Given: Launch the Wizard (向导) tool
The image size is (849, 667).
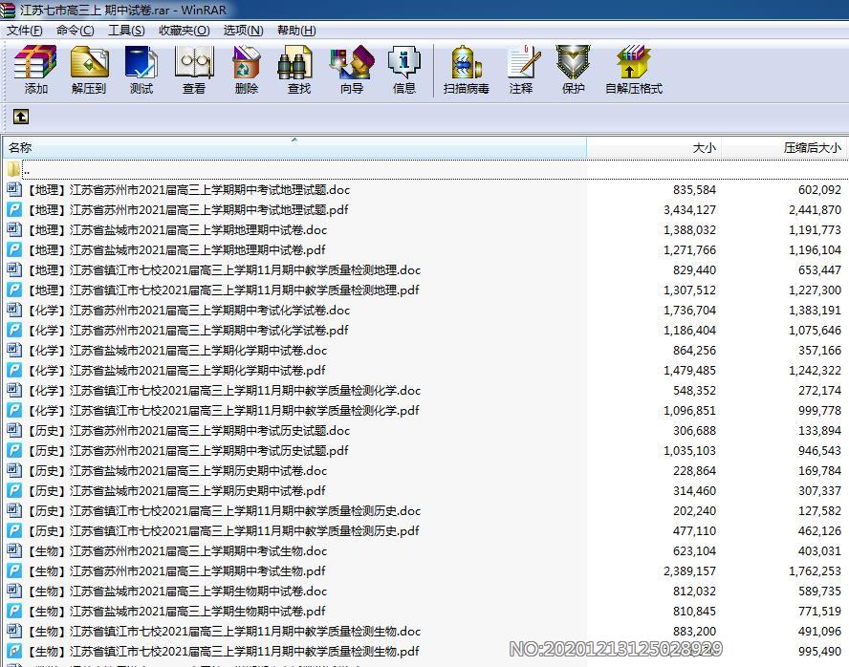Looking at the screenshot, I should 351,70.
